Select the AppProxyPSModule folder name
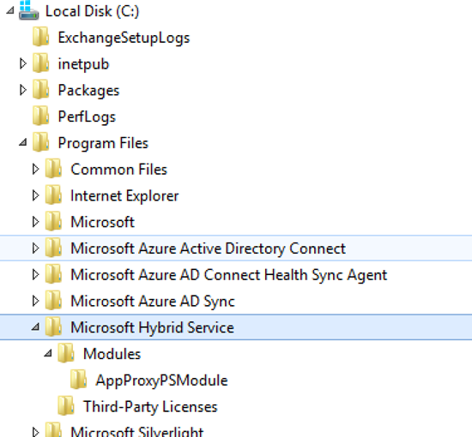The image size is (472, 437). [161, 380]
